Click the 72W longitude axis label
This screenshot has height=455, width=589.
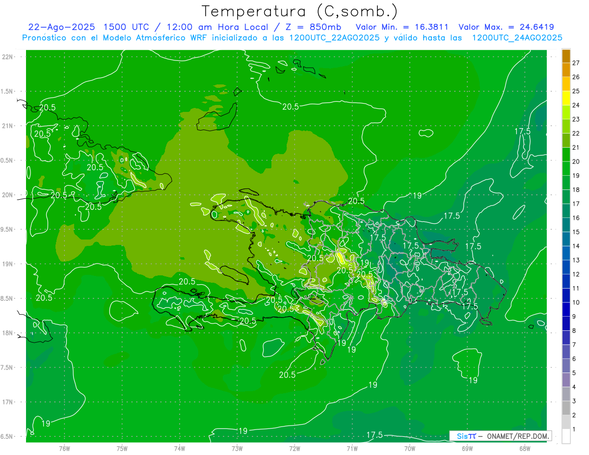(x=294, y=449)
